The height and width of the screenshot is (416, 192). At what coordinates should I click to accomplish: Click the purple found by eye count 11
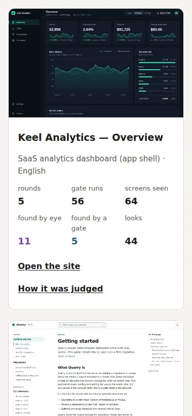(x=24, y=241)
